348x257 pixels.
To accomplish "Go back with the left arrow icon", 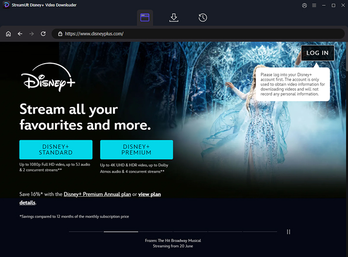I will (x=20, y=34).
